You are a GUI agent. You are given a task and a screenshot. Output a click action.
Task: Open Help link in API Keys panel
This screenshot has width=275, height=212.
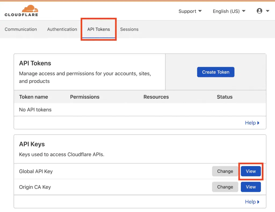click(252, 202)
